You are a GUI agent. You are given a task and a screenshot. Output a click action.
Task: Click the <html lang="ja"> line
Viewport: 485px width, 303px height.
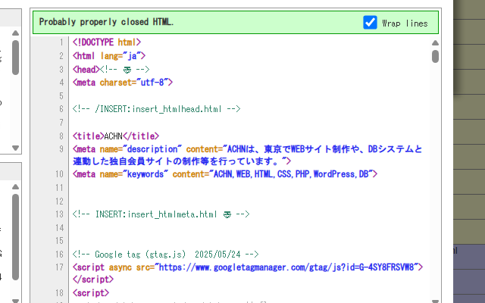coord(109,56)
